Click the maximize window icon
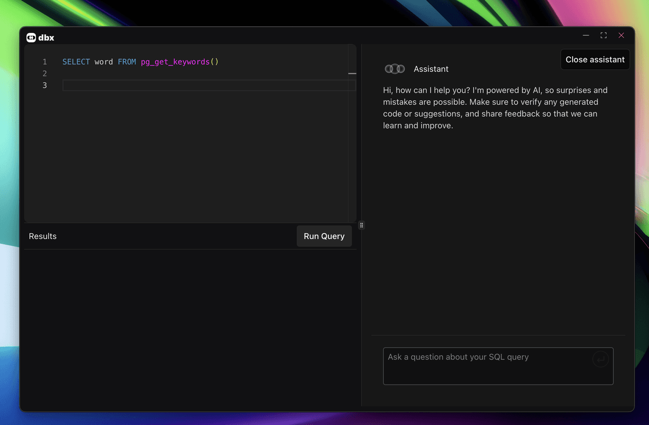The image size is (649, 425). [x=604, y=35]
